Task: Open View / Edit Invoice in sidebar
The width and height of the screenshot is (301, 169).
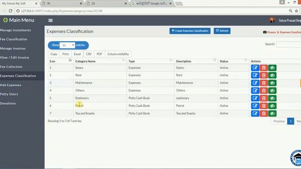Action: pyautogui.click(x=15, y=57)
